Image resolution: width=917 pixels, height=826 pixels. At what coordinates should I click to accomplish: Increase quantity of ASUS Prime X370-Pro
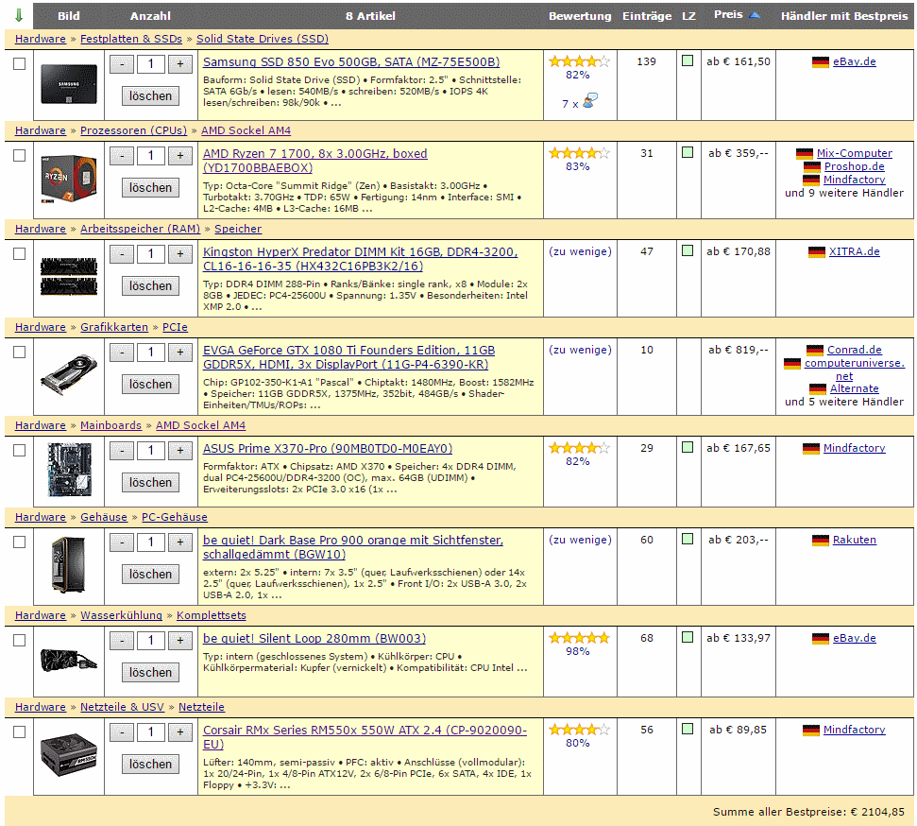(180, 451)
